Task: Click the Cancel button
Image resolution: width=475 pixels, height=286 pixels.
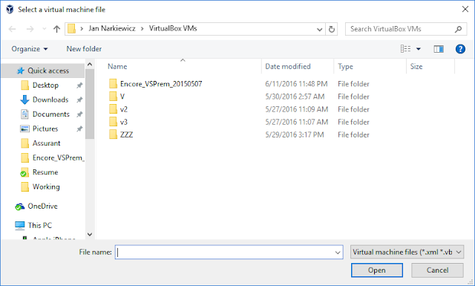Action: [x=437, y=270]
